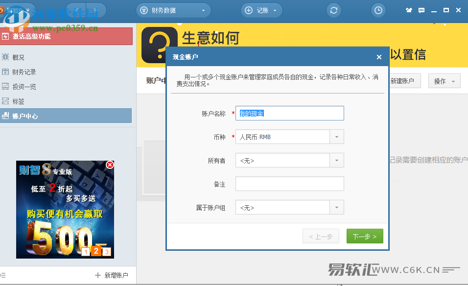Expand the 所有者 owner dropdown
Image resolution: width=468 pixels, height=286 pixels.
coord(337,160)
